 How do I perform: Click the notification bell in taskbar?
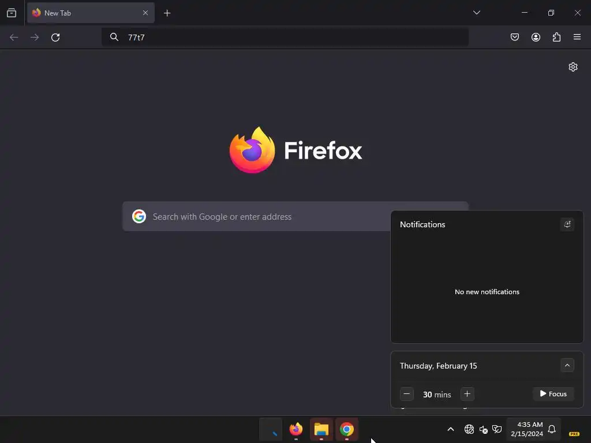552,429
